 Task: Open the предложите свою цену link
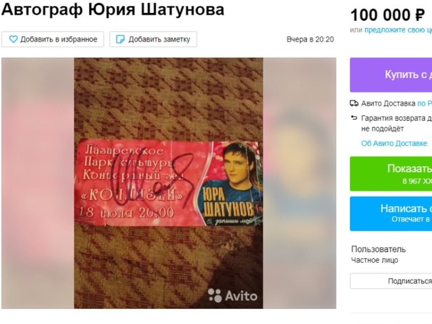point(398,30)
